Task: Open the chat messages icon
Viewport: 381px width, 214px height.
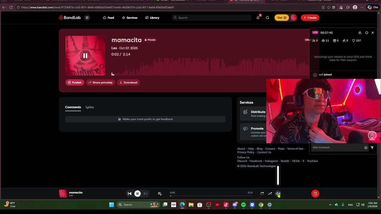Action: (268, 18)
